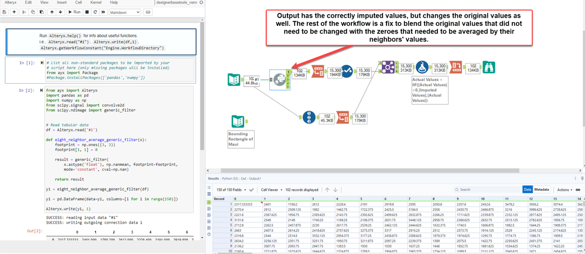This screenshot has width=585, height=254.
Task: Cut the selected cell with scissors icon
Action: click(x=24, y=12)
